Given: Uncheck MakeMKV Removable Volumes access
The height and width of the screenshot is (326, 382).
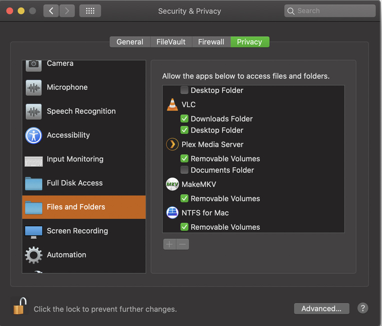Looking at the screenshot, I should coord(184,198).
